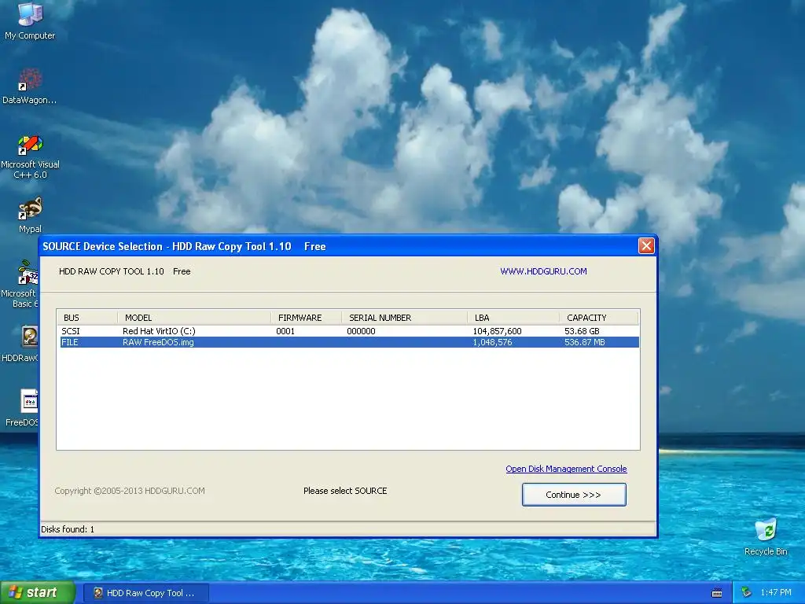Sort by LBA column header
Screen dimensions: 805x604
[x=513, y=318]
